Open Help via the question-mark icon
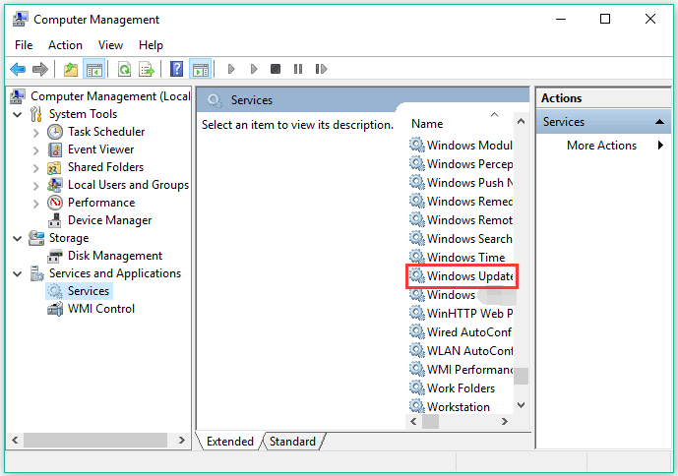 (176, 69)
